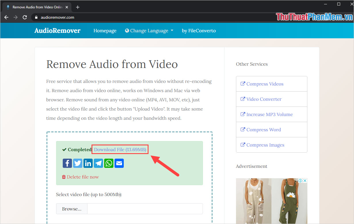This screenshot has height=224, width=354.
Task: Click the reload page icon
Action: coord(25,17)
